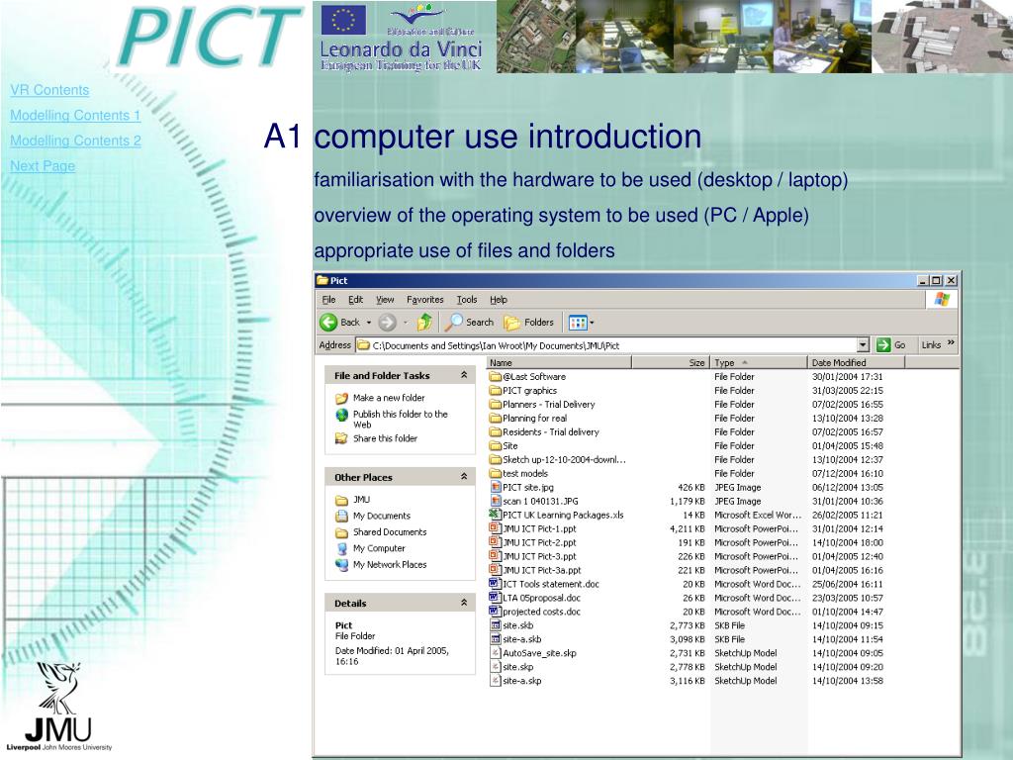Click the JMU folder icon in Other Places

point(341,500)
